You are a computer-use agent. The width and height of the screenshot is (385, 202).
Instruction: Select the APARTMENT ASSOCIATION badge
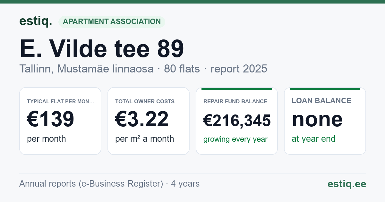click(112, 22)
